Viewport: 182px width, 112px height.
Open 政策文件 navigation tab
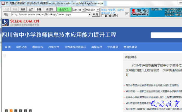coord(54,47)
